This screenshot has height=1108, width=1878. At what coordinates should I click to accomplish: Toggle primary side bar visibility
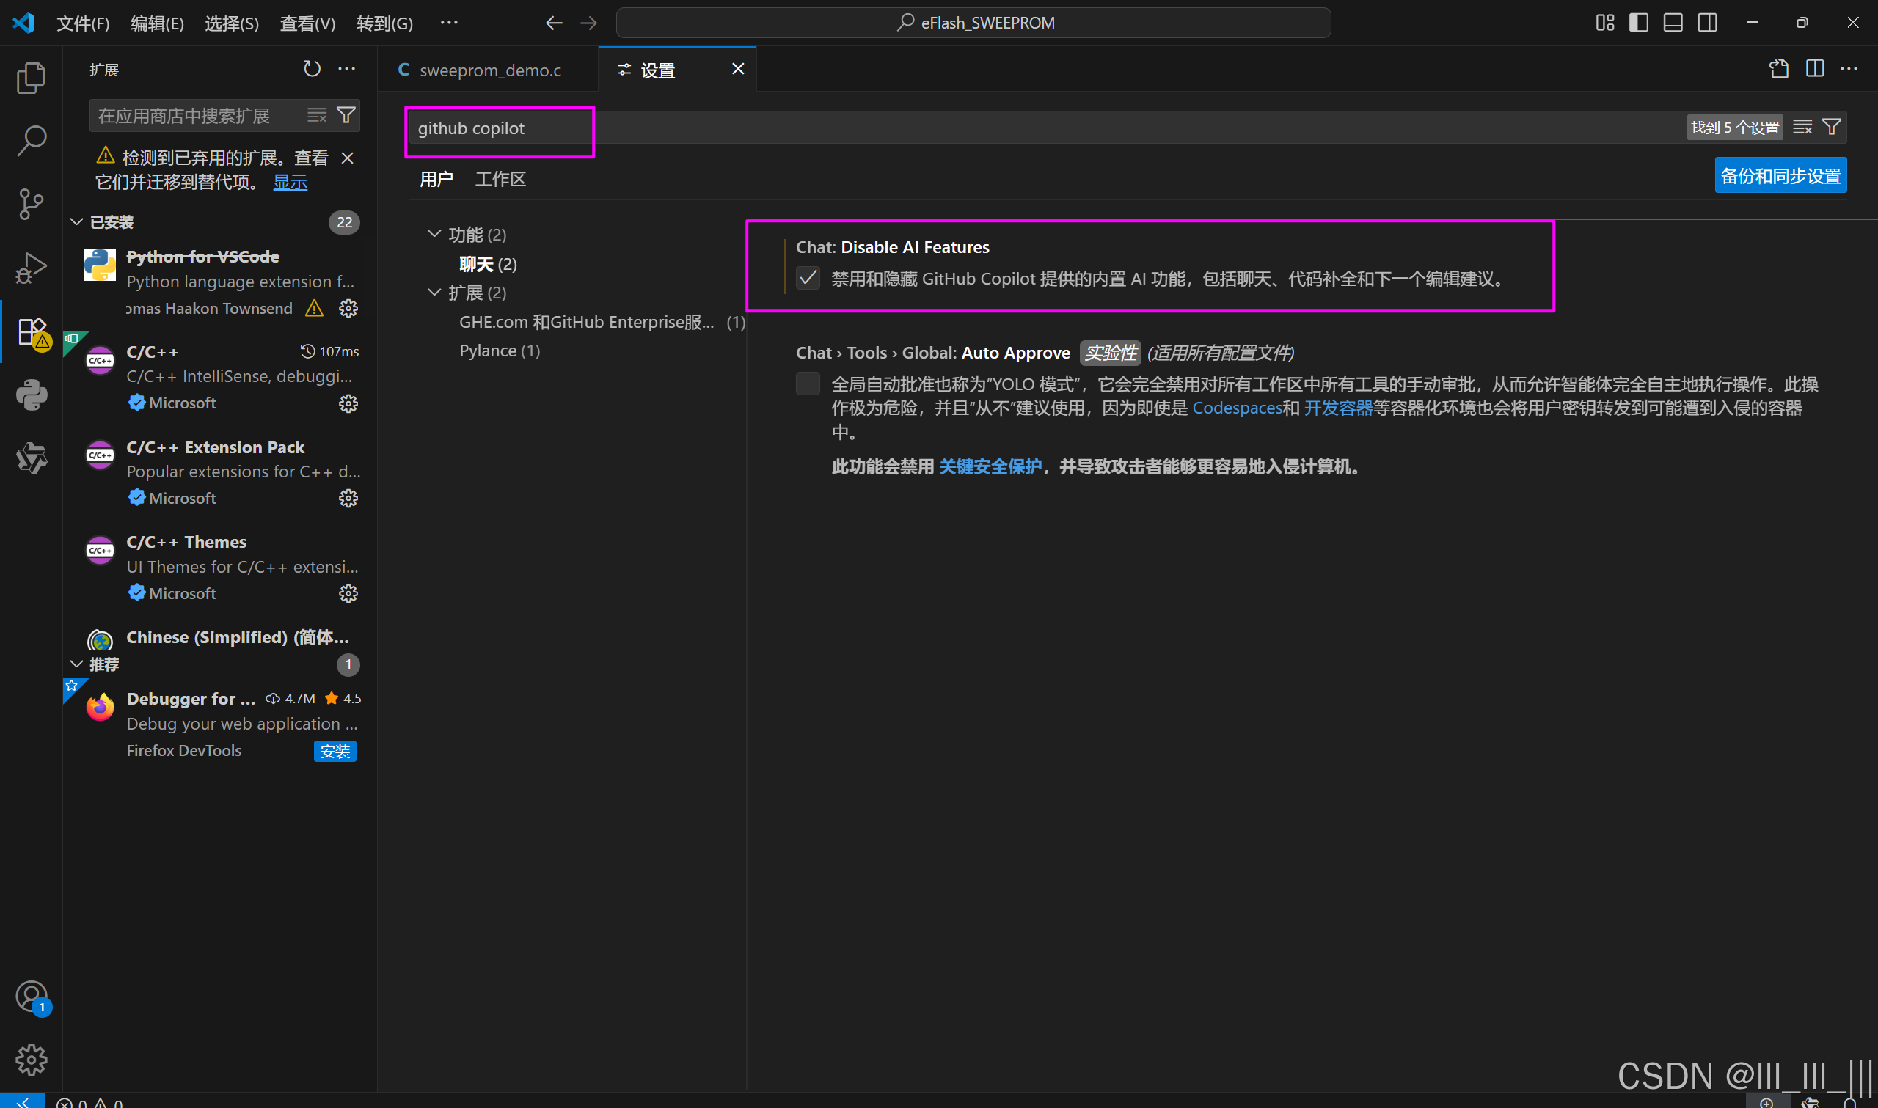pyautogui.click(x=1639, y=23)
